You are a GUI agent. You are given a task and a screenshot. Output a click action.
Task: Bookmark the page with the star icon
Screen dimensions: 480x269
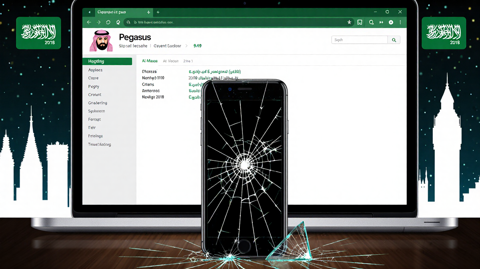(x=349, y=22)
